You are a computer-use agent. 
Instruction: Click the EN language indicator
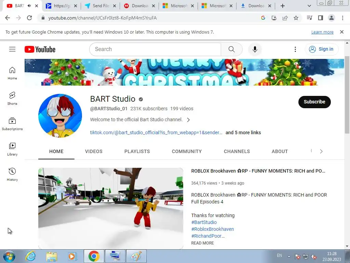click(279, 255)
